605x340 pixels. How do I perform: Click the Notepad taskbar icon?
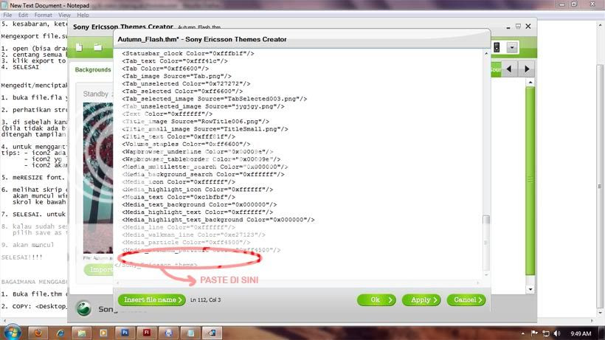[x=190, y=333]
